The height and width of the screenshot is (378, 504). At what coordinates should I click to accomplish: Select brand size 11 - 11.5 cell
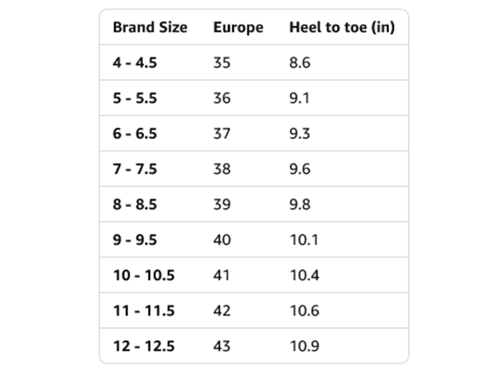144,310
